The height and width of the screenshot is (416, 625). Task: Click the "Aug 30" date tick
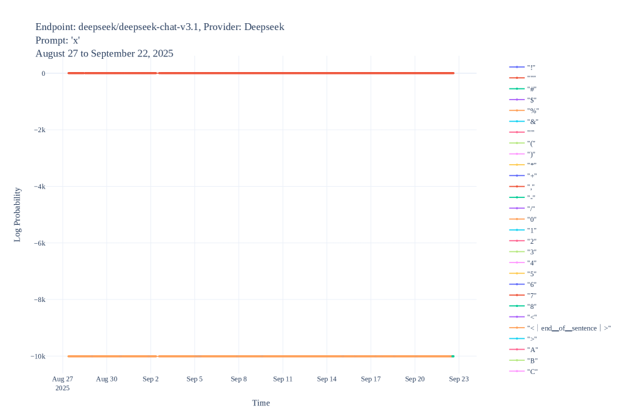tap(107, 379)
